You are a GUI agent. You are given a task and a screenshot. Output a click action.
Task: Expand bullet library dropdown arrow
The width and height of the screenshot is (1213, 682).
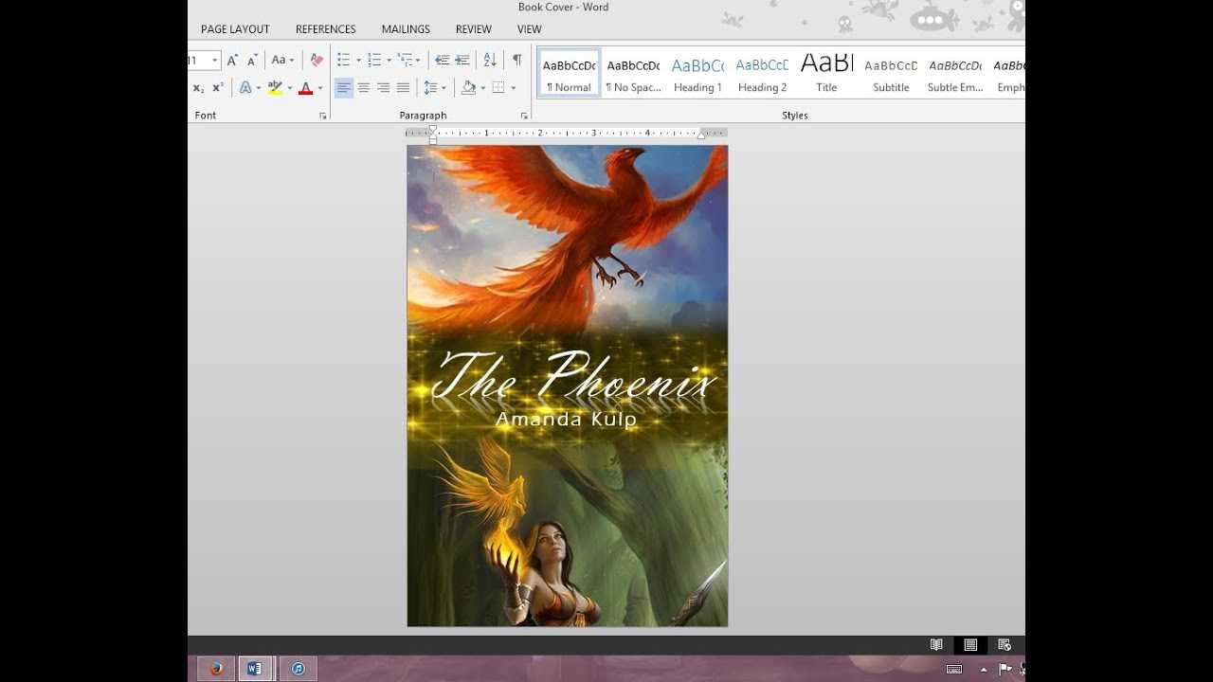tap(358, 60)
